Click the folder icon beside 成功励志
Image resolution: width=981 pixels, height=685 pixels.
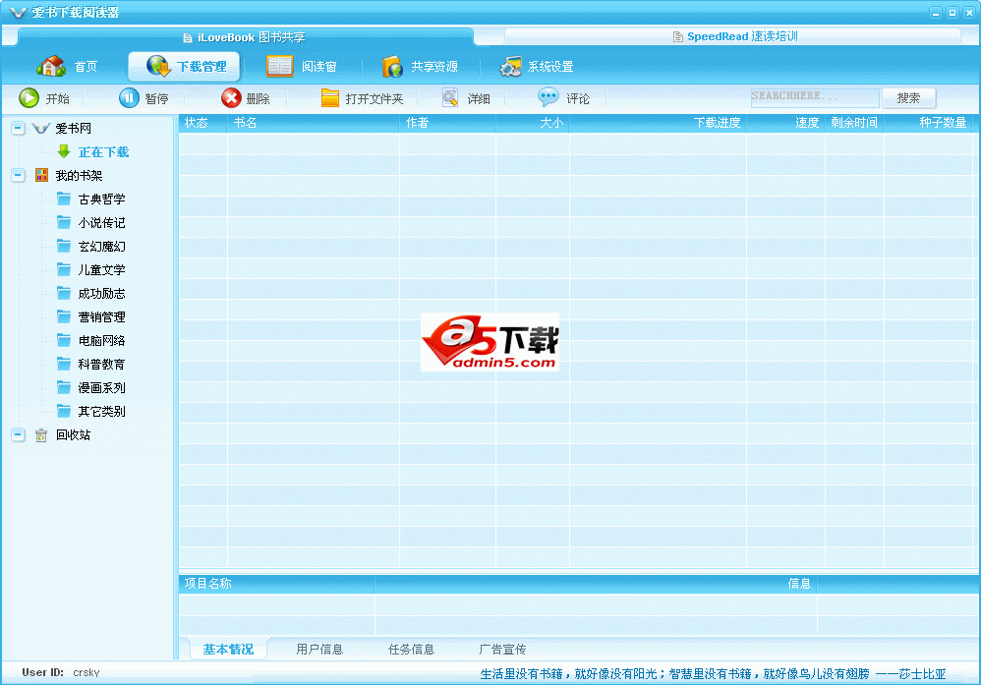click(x=64, y=293)
